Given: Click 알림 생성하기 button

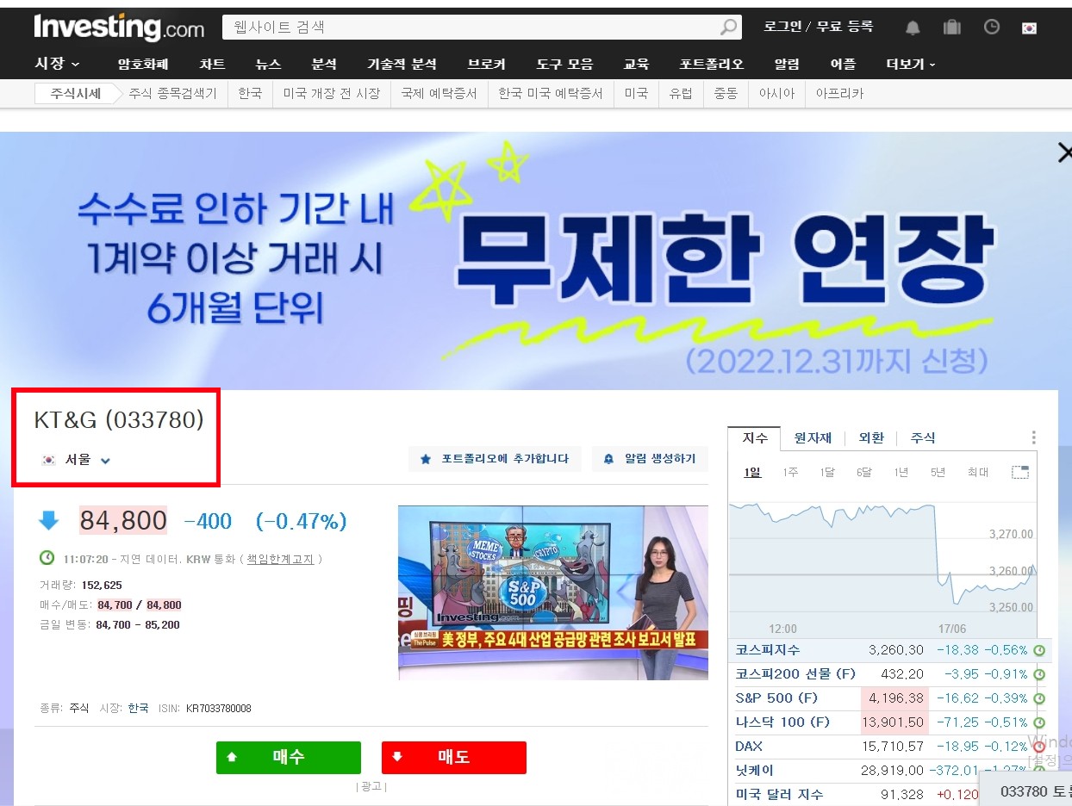Looking at the screenshot, I should [650, 459].
